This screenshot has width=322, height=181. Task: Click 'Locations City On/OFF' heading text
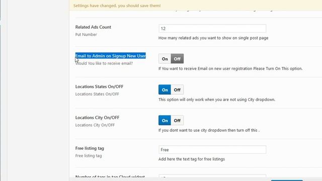(x=97, y=118)
